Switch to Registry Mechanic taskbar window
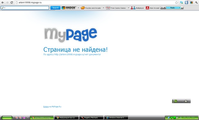Screen dimensions: 199x120 pos(91,118)
